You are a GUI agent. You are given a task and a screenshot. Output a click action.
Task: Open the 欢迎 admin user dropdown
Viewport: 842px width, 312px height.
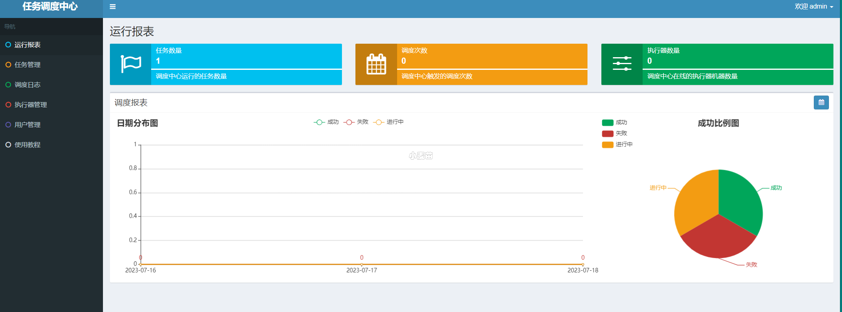pos(814,7)
